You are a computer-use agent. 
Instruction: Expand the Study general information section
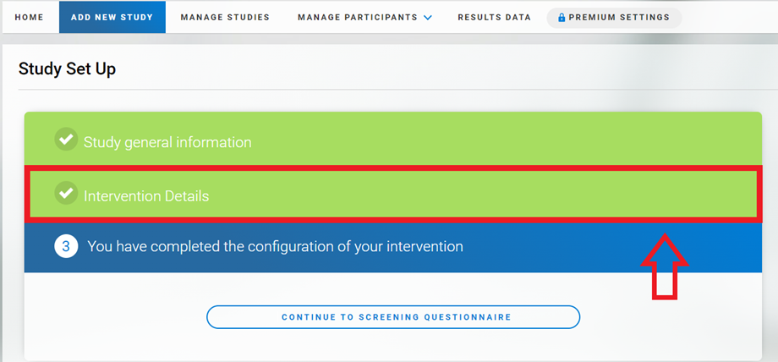coord(167,142)
